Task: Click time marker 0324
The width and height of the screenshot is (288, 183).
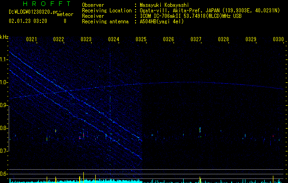Action: click(114, 39)
